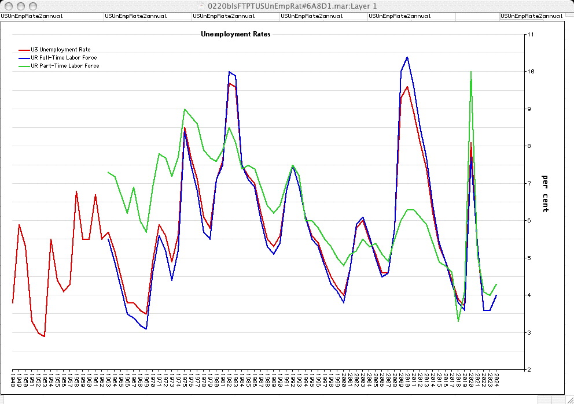
Task: Click the 1948 year label on x-axis
Action: pos(13,381)
